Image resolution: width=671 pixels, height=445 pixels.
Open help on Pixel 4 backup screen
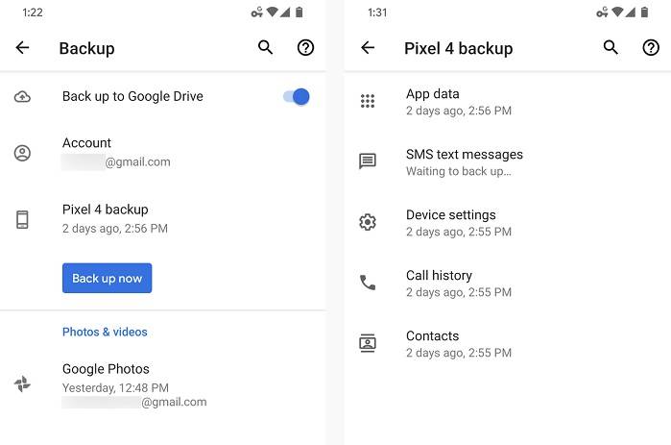[x=651, y=47]
